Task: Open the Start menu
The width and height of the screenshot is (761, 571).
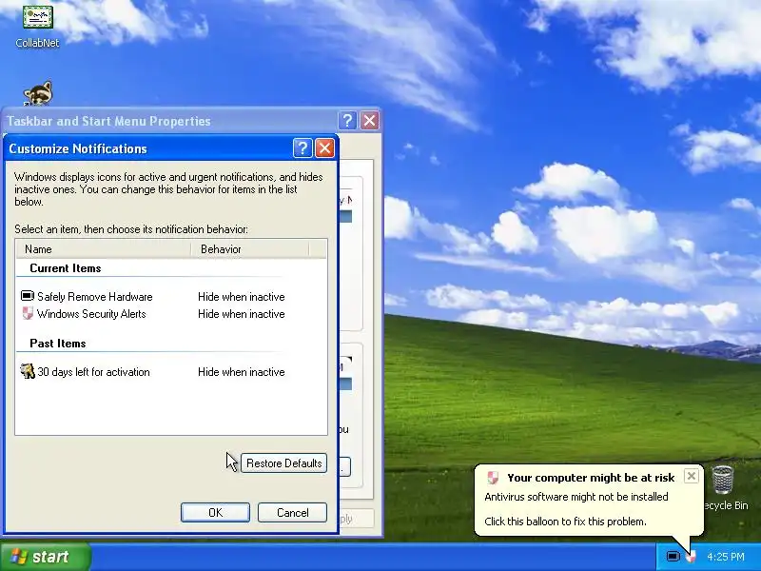Action: 45,557
